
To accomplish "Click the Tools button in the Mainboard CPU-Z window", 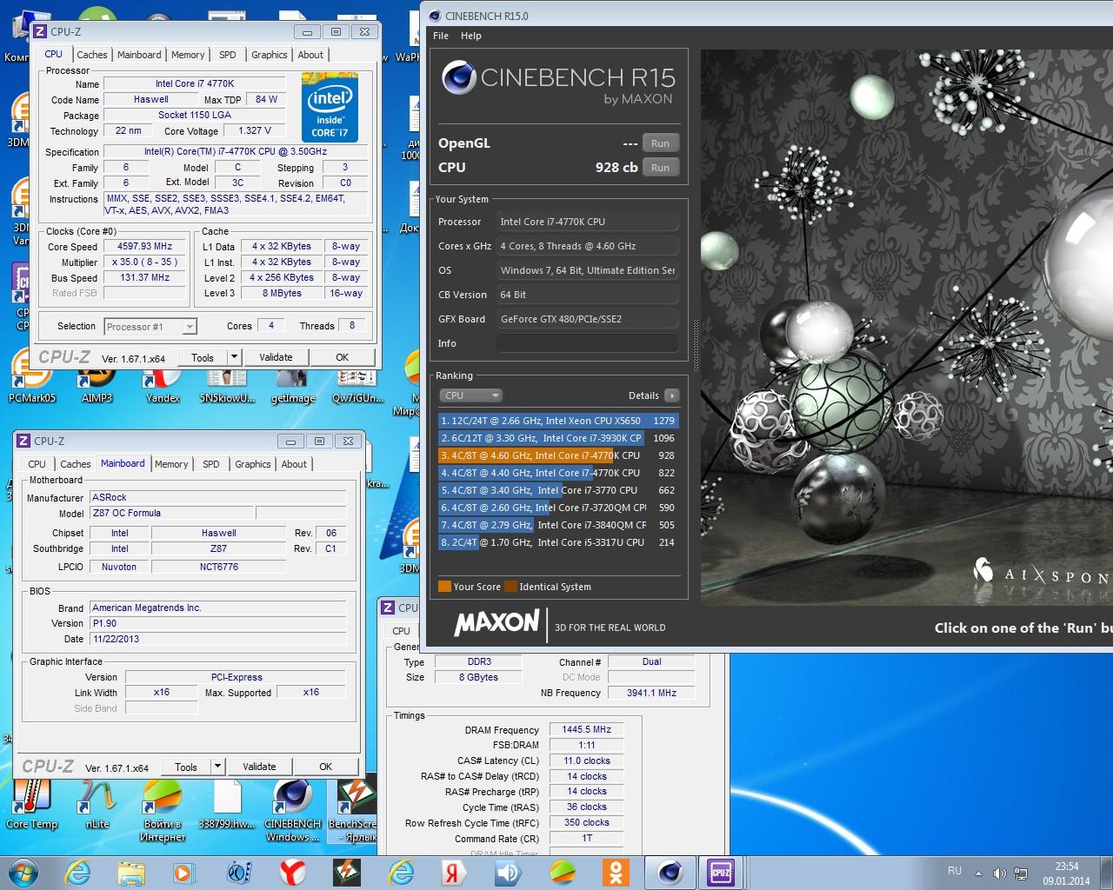I will [186, 767].
